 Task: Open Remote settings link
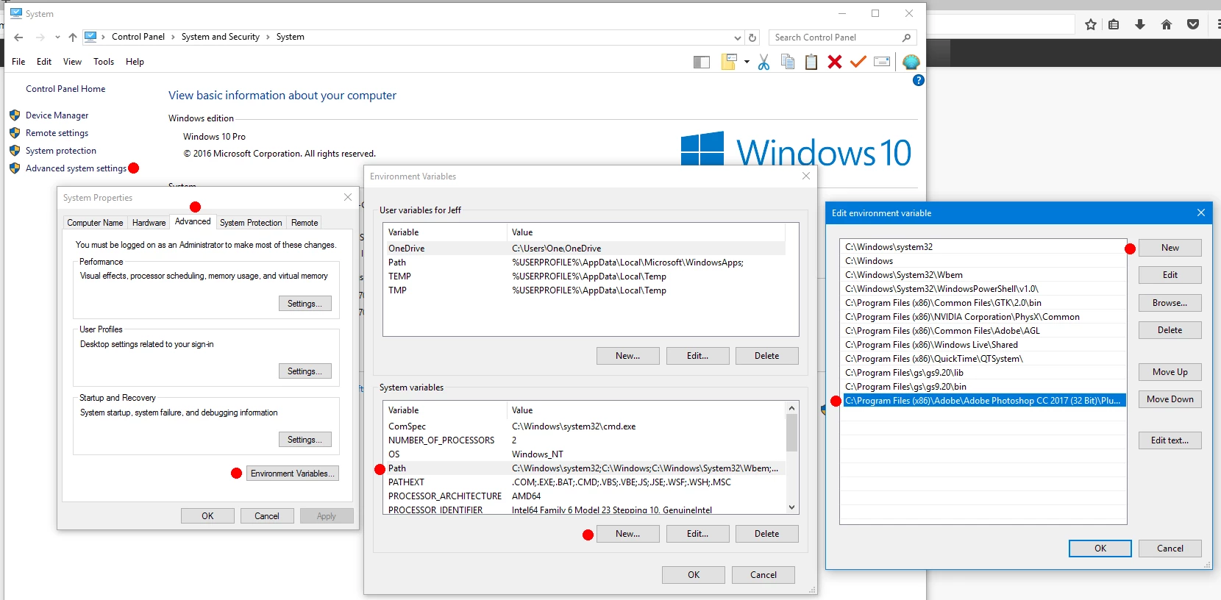click(x=57, y=133)
